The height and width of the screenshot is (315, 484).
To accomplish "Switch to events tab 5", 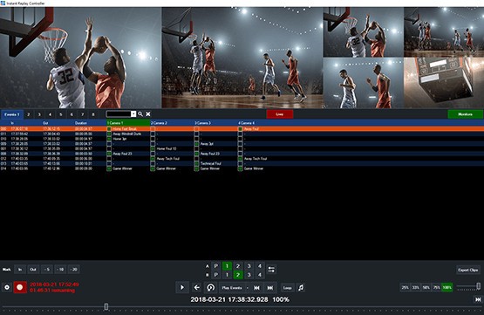I will coord(61,114).
